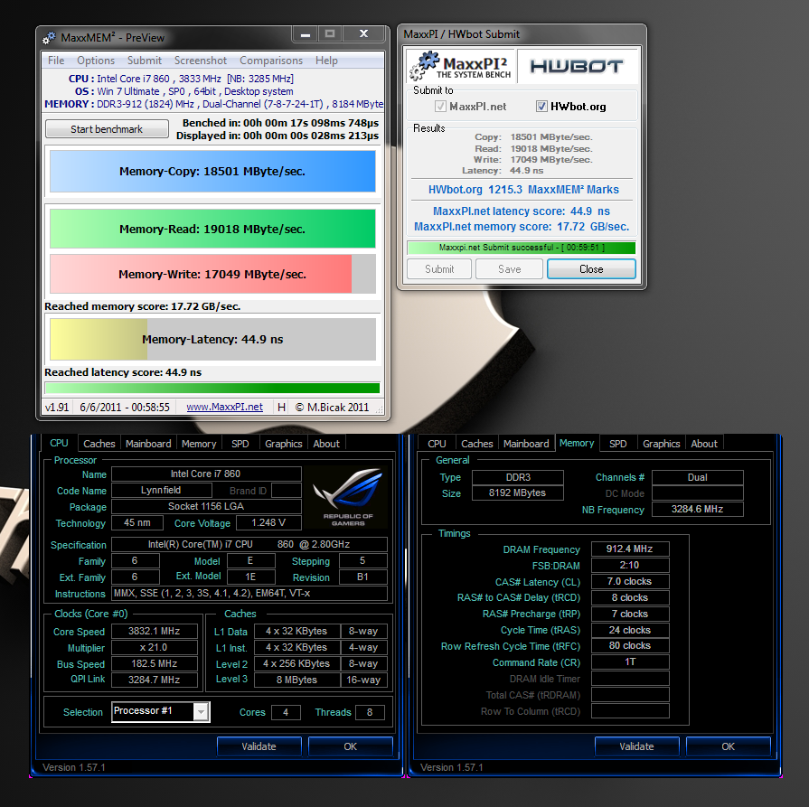Click the Size 8192 MBytes field

point(518,493)
